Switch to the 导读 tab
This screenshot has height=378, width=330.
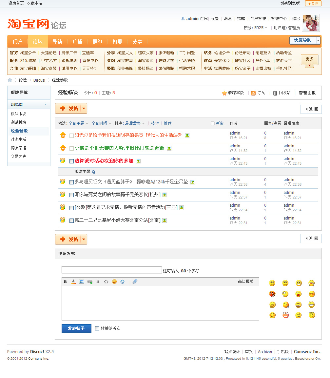coord(58,41)
